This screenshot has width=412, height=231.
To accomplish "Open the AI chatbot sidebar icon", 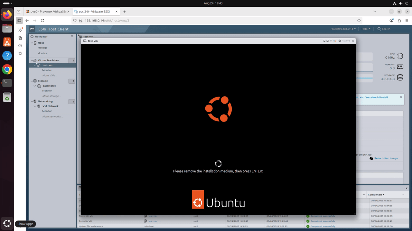I will [20, 30].
